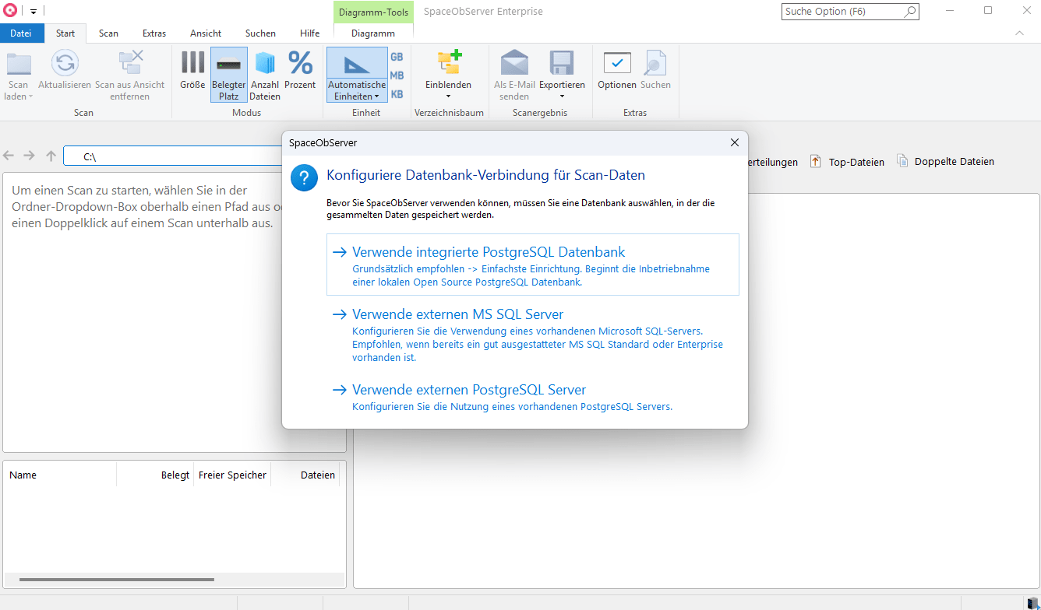Viewport: 1041px width, 610px height.
Task: Open the Einblenden dropdown
Action: click(x=448, y=96)
